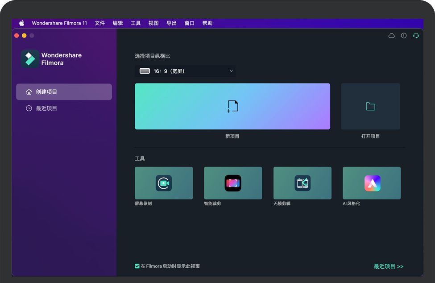
Task: Open the 窗口 menu
Action: pos(190,23)
